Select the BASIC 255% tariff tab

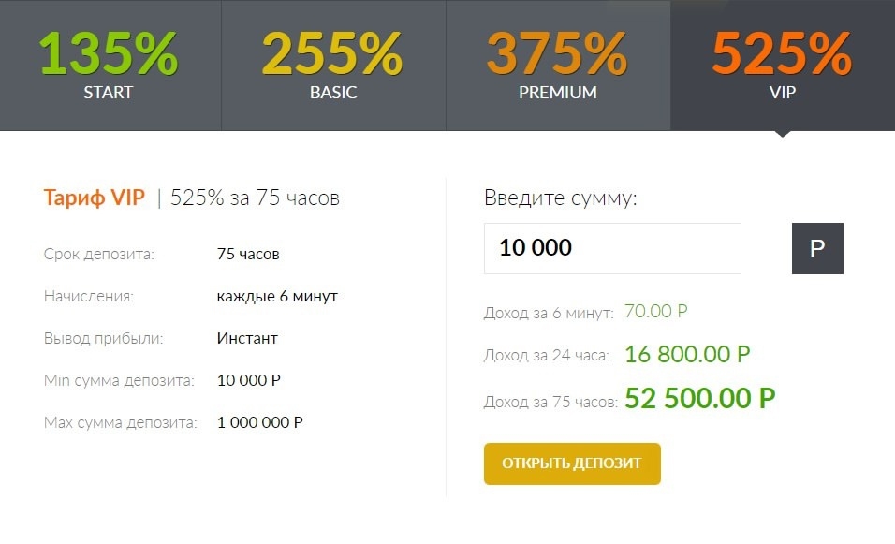[x=333, y=65]
